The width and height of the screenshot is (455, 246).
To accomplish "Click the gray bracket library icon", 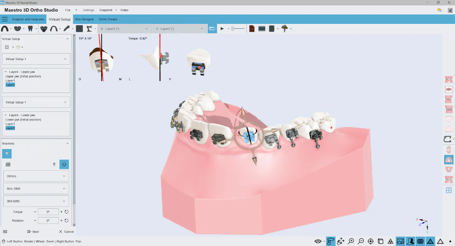I will (x=8, y=165).
